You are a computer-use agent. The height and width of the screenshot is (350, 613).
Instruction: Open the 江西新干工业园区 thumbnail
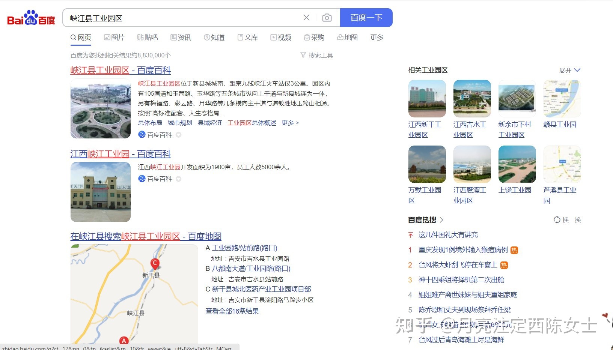427,98
